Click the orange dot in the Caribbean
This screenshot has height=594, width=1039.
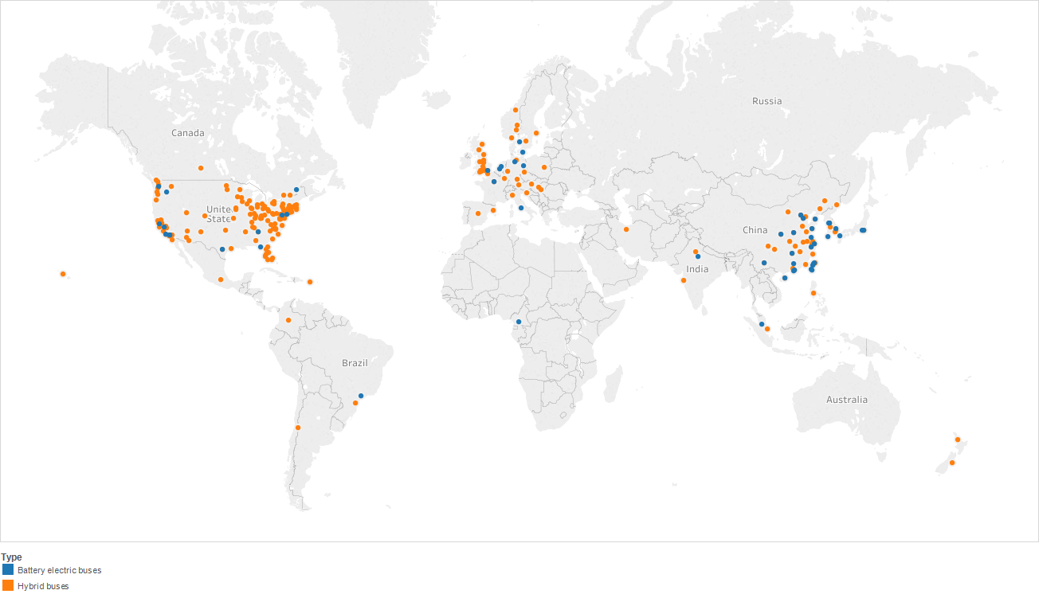pos(310,281)
